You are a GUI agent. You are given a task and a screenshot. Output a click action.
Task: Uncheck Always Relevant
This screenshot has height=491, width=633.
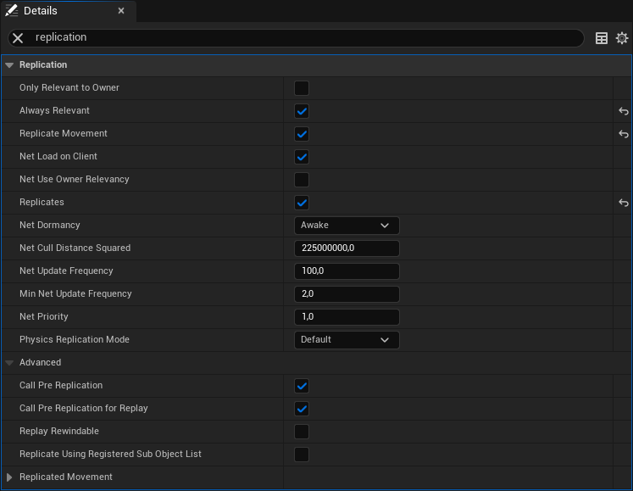click(302, 111)
